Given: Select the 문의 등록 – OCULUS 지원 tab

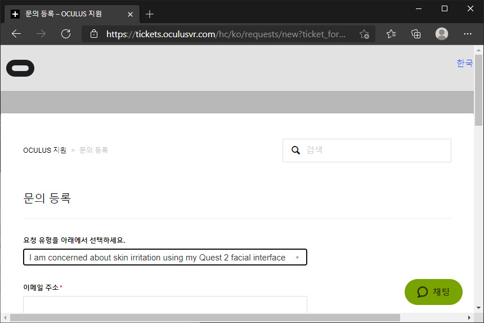Looking at the screenshot, I should click(72, 14).
